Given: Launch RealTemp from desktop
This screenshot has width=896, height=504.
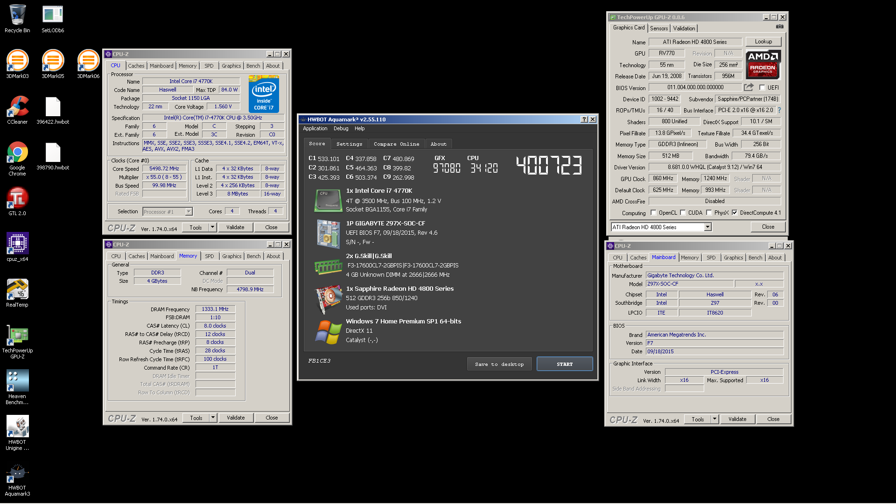Looking at the screenshot, I should coord(17,293).
